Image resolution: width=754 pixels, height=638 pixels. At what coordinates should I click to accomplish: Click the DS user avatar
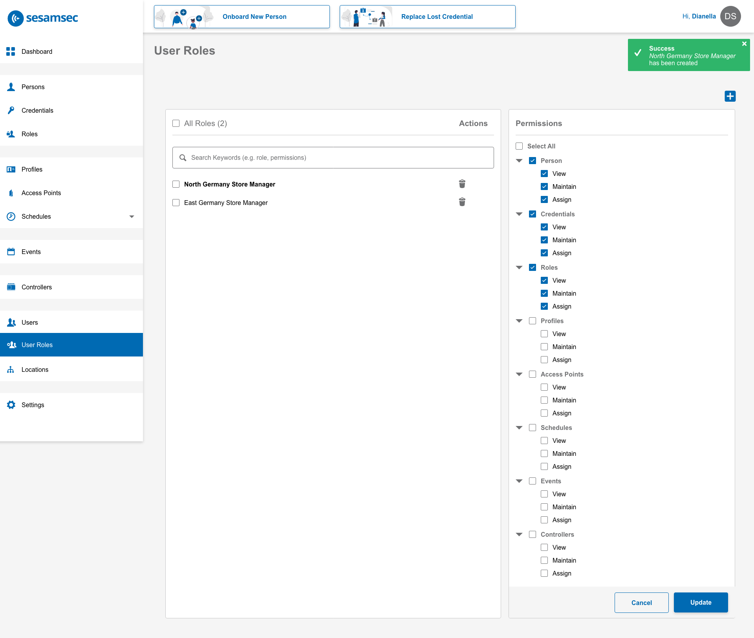(x=730, y=16)
